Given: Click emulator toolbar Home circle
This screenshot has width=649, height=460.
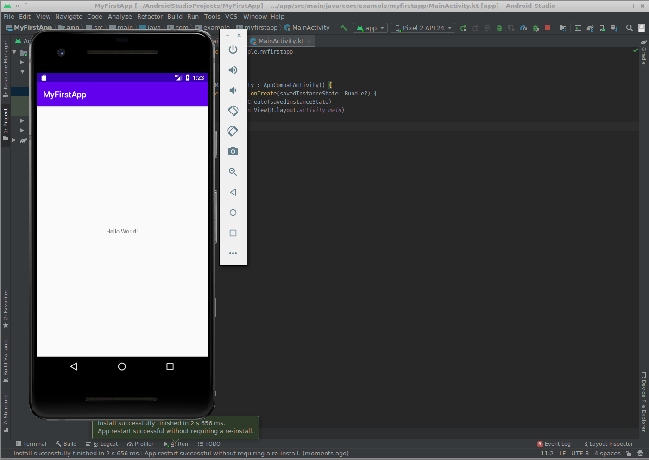Looking at the screenshot, I should 233,213.
